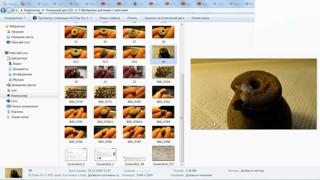
Task: Create a Новая папка from toolbar
Action: [200, 18]
